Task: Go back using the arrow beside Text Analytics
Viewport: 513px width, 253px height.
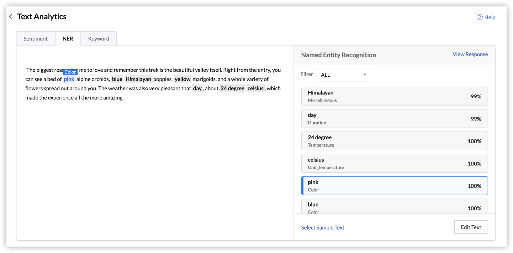Action: tap(11, 16)
